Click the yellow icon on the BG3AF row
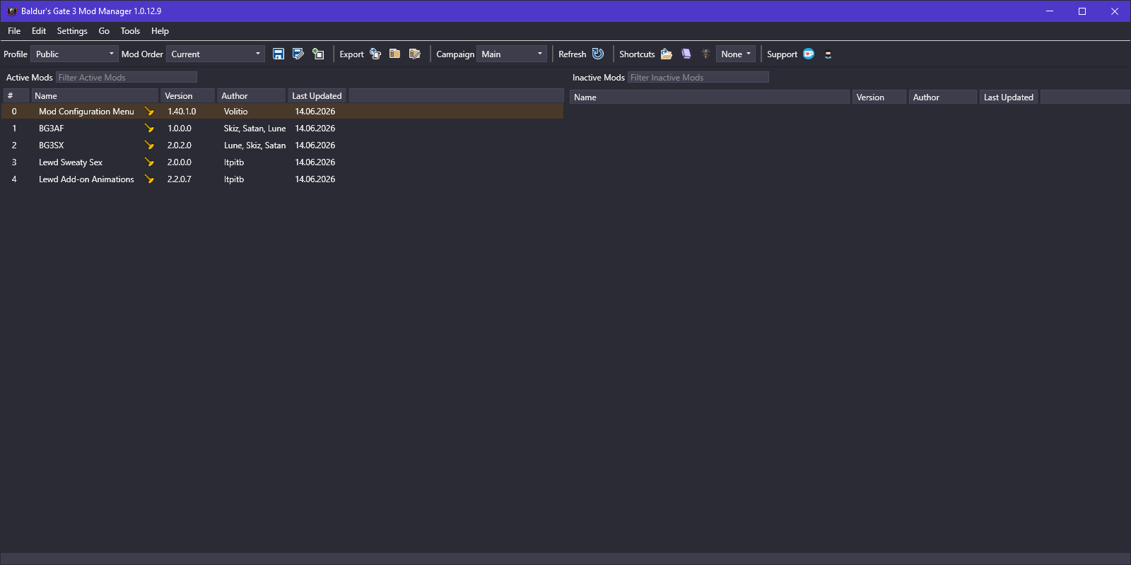 click(x=149, y=129)
